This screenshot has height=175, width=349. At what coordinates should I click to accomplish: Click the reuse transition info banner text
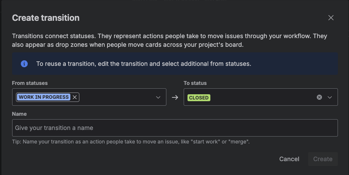[143, 64]
